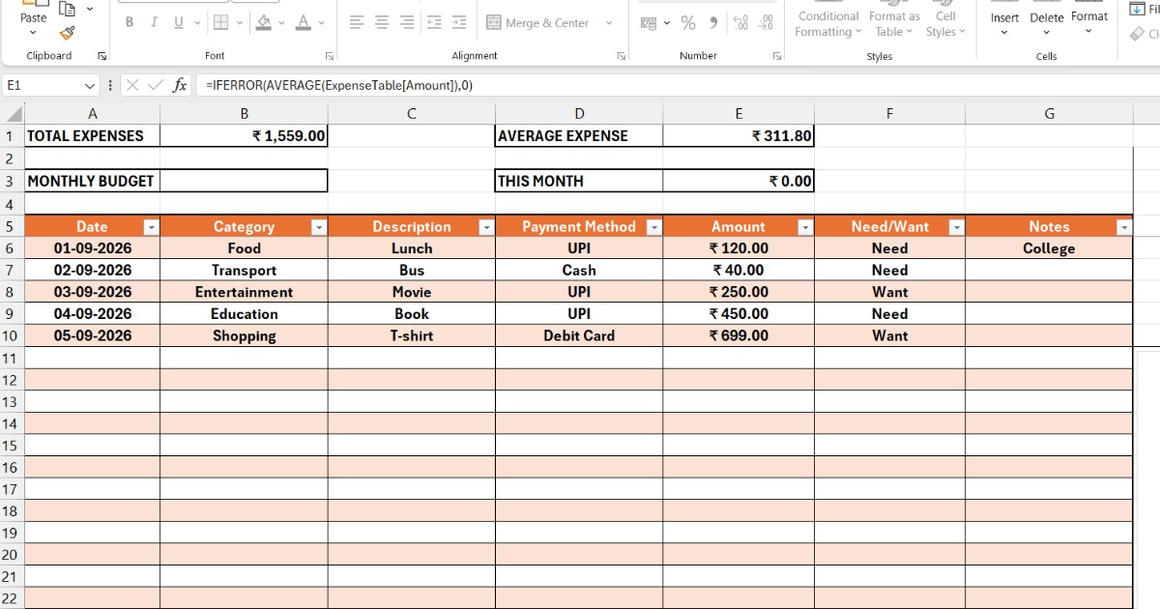Open Payment Method column filter dropdown
This screenshot has height=609, width=1160.
[x=653, y=227]
